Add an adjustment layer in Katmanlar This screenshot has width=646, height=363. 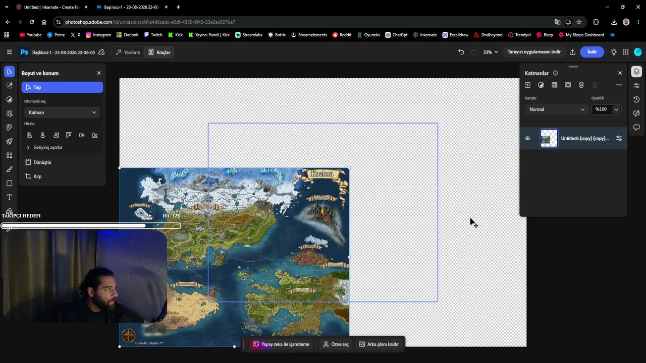point(541,85)
